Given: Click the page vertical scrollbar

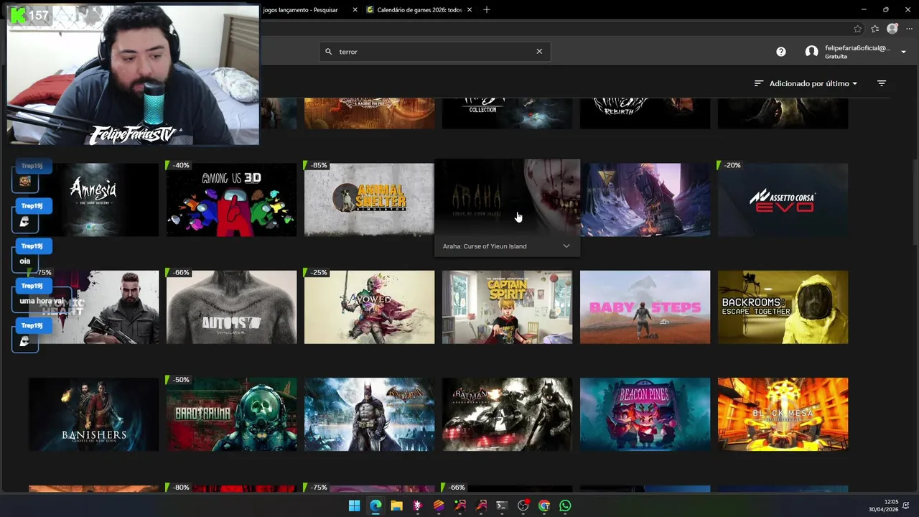Looking at the screenshot, I should click(915, 201).
